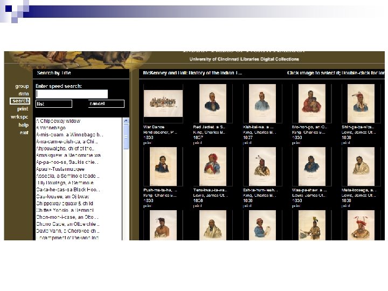The height and width of the screenshot is (291, 388).
Task: Select 'A-mis-quam, a Winnebago' entry
Action: coord(70,135)
